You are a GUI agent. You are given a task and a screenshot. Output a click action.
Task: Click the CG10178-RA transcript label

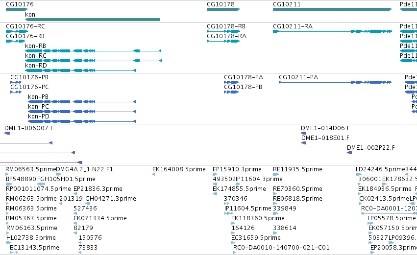[226, 36]
